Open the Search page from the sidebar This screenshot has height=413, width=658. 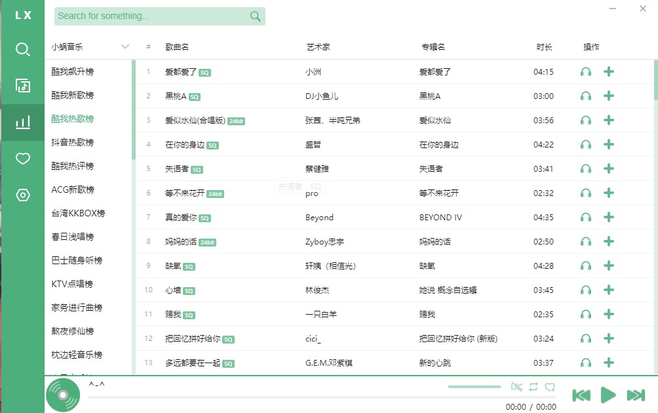pos(22,49)
